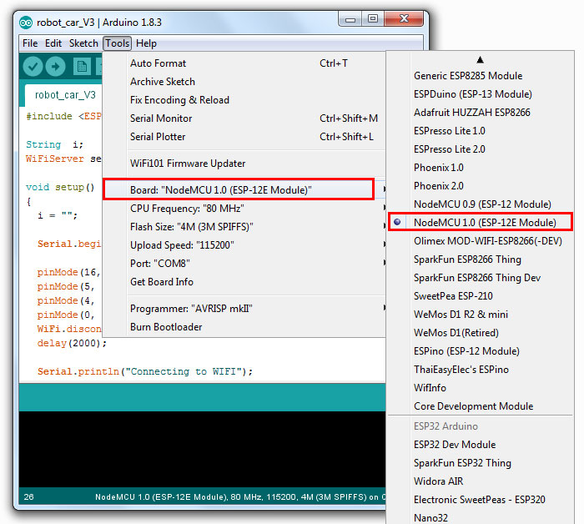Choose Archive Sketch
Viewport: 584px width, 524px height.
click(244, 82)
